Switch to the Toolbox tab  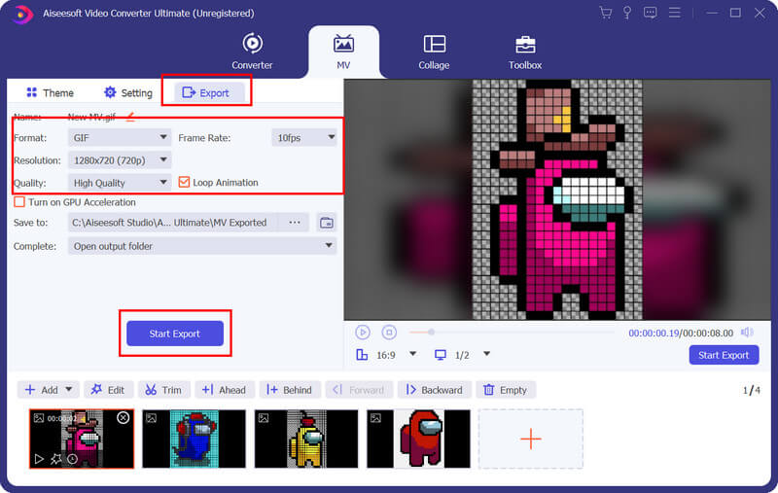click(x=525, y=52)
